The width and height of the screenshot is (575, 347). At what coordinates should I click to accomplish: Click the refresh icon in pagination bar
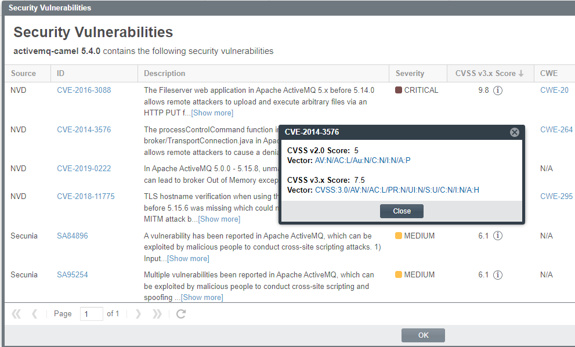coord(181,314)
